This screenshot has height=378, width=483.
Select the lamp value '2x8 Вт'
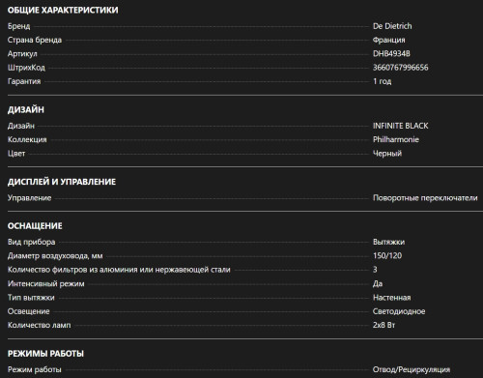[384, 325]
